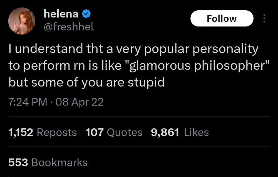
Task: Click the tweet text body
Action: pyautogui.click(x=133, y=65)
